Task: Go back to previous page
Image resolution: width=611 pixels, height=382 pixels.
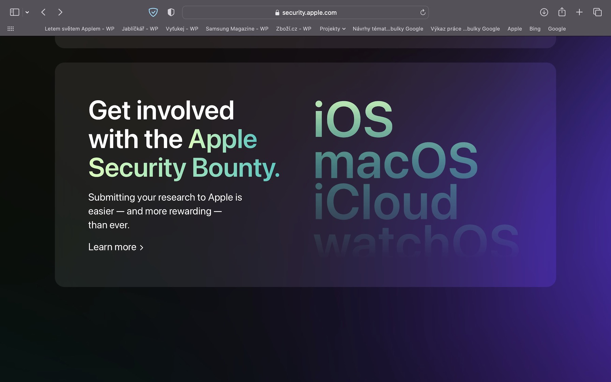Action: coord(43,12)
